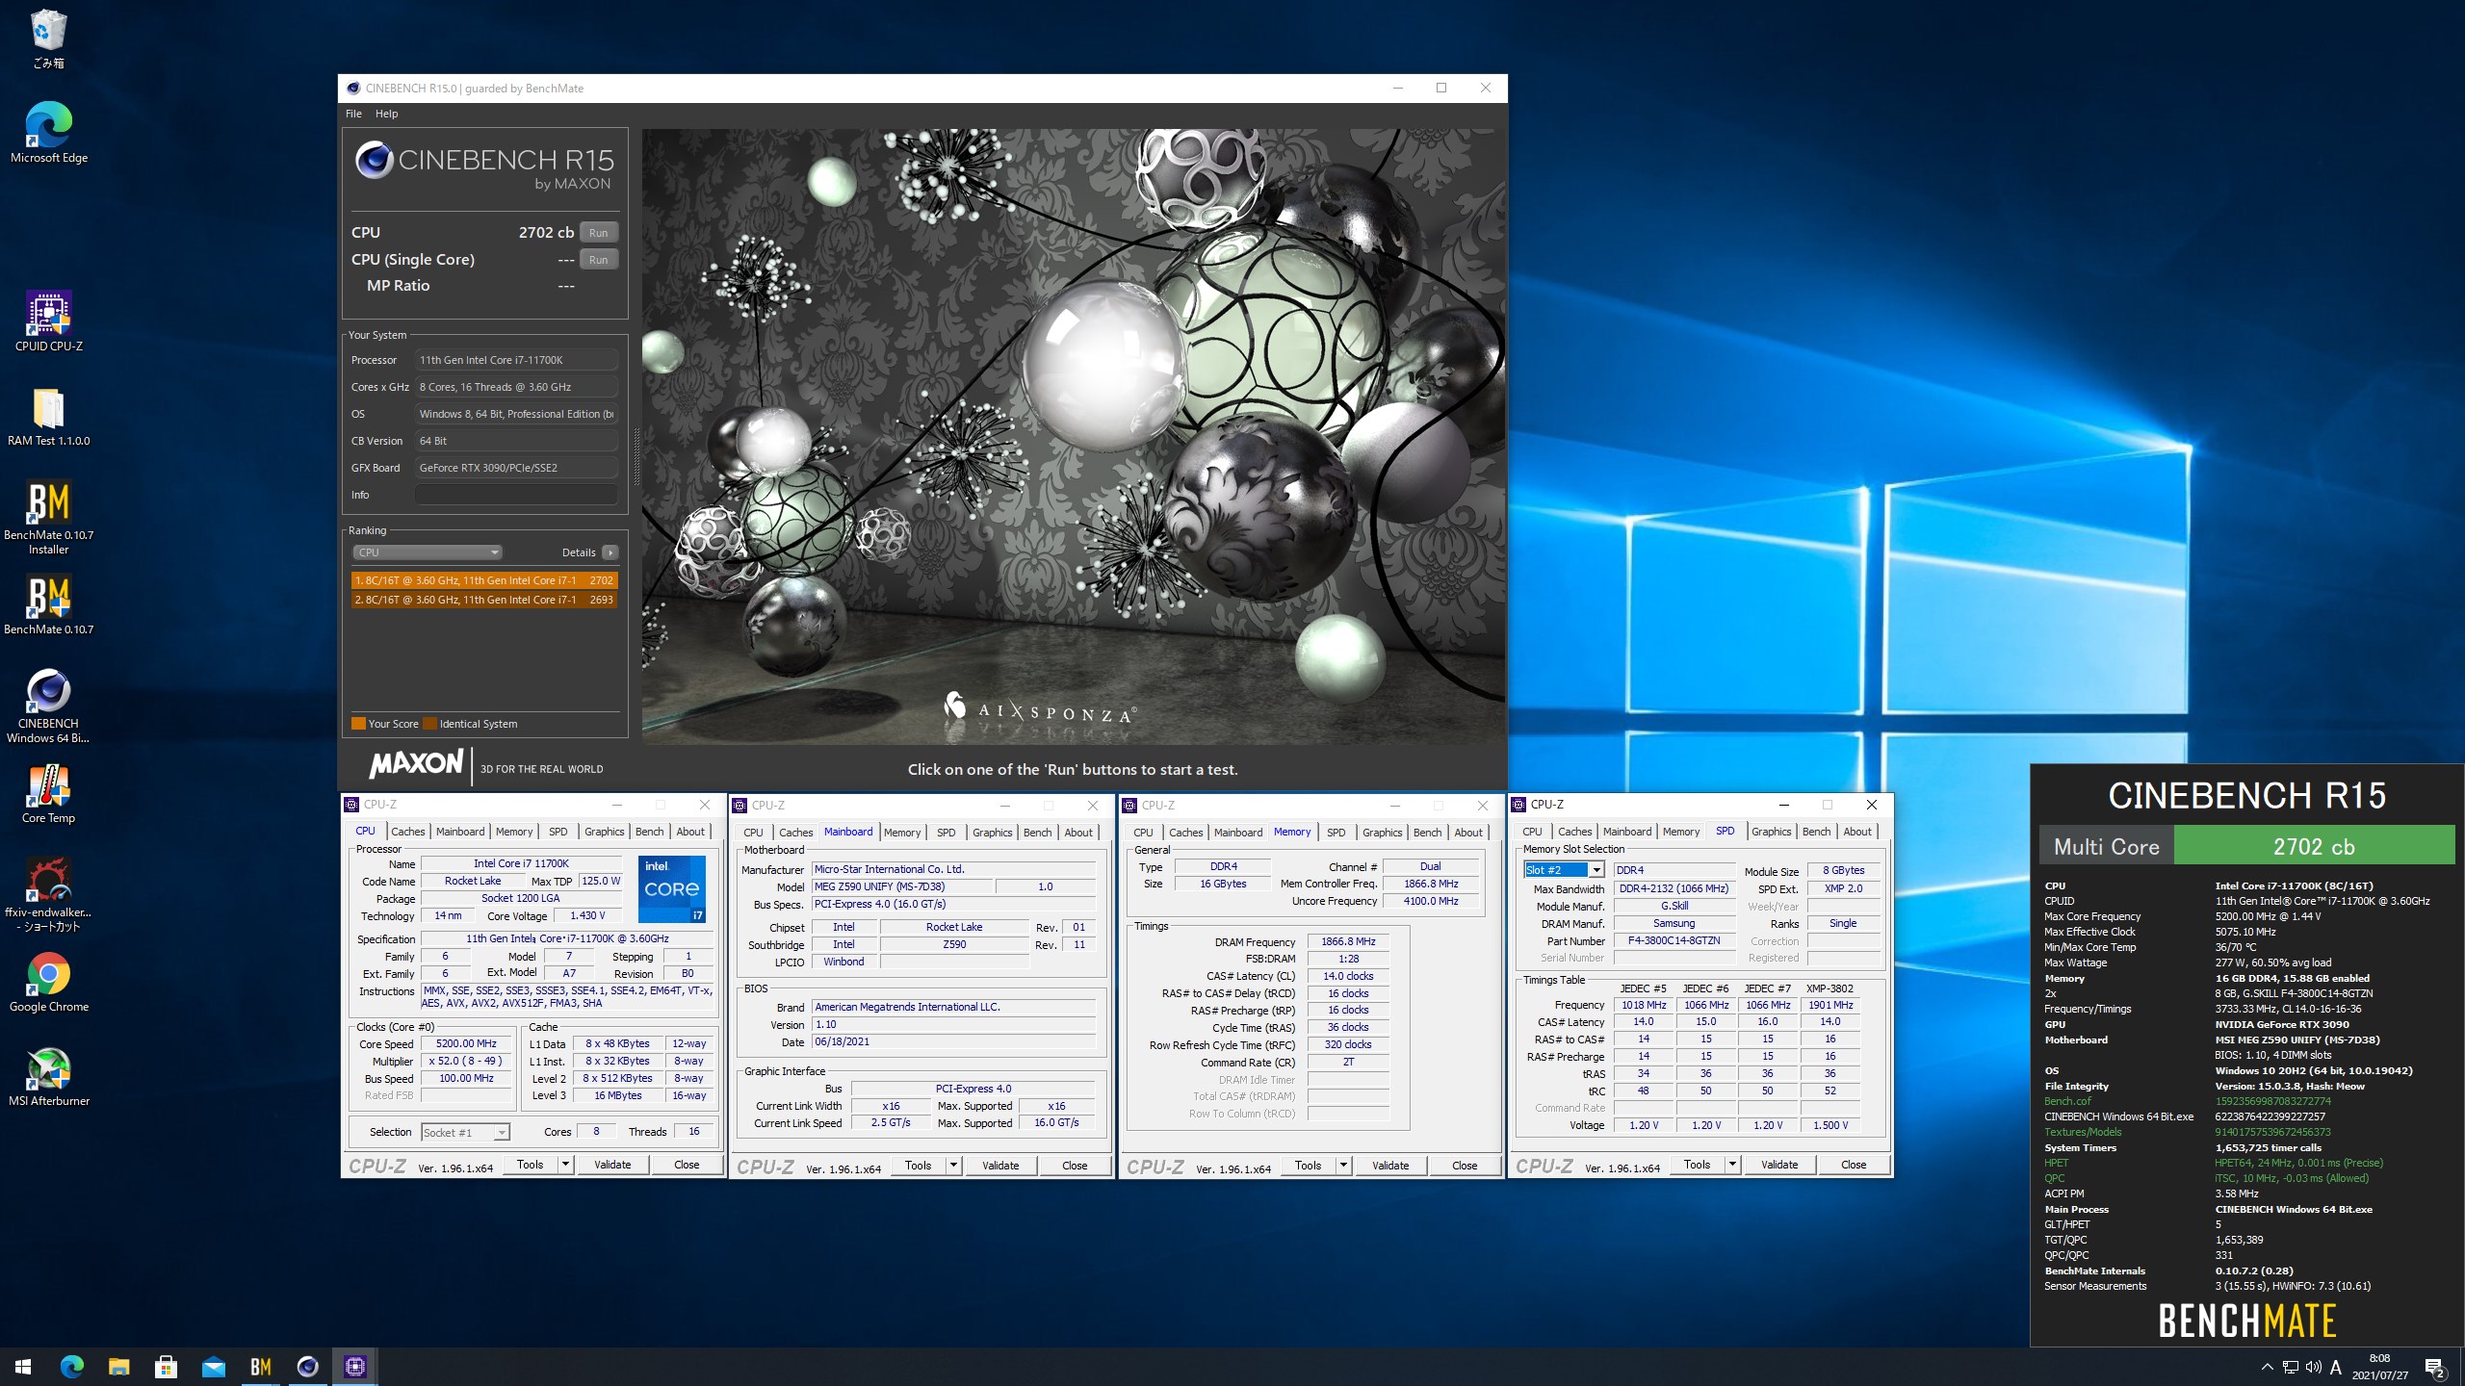
Task: Click the Cinebench Info input field
Action: [x=516, y=495]
